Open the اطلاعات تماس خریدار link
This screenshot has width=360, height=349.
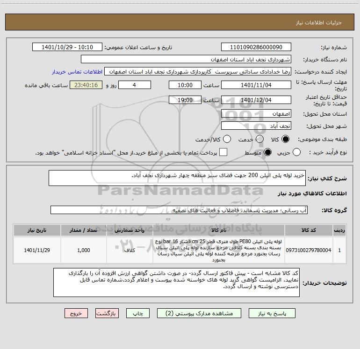click(x=77, y=72)
